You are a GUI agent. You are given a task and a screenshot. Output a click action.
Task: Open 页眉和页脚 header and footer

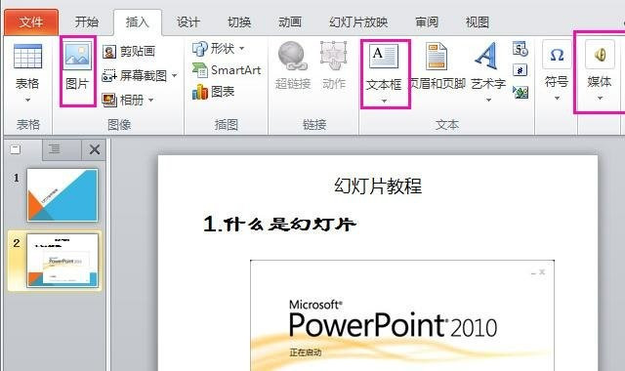(437, 67)
